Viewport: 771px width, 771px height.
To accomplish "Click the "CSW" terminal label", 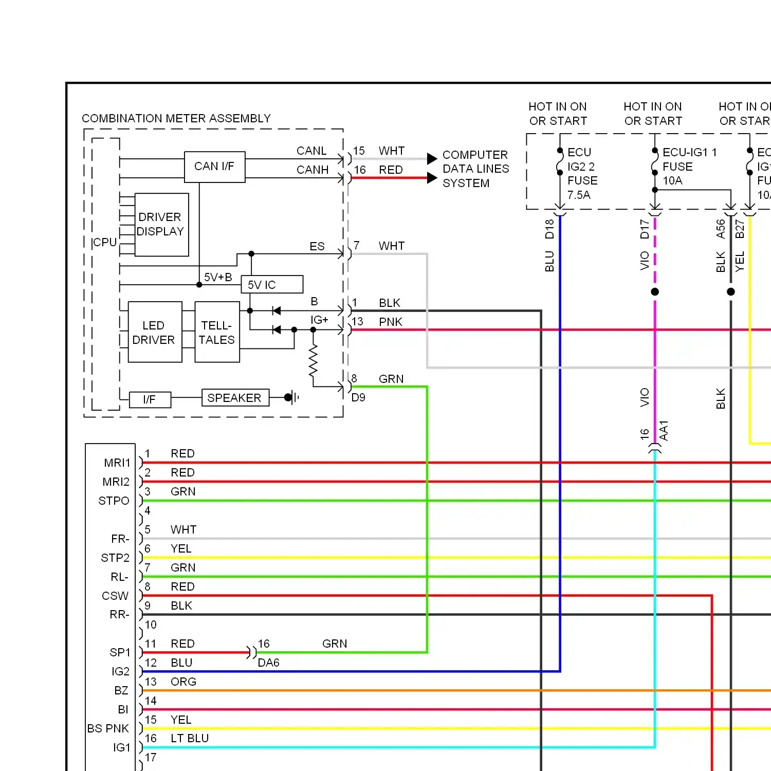I will (115, 596).
